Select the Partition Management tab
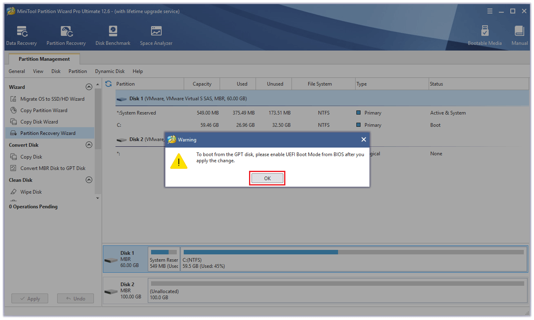 [44, 59]
